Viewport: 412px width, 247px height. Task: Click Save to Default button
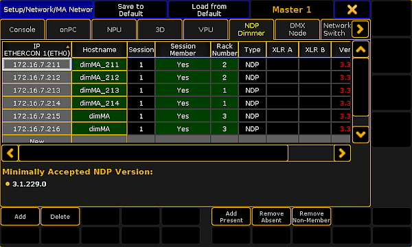(130, 10)
